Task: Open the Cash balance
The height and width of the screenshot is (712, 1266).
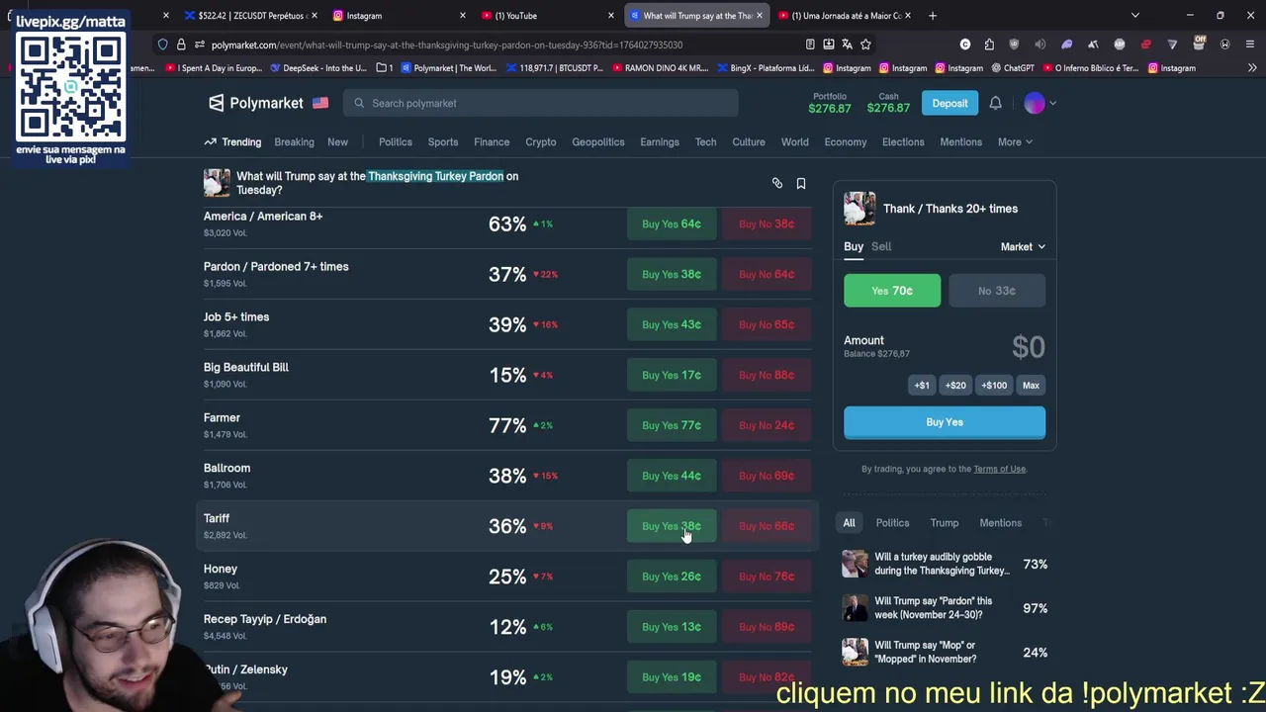Action: click(x=888, y=103)
